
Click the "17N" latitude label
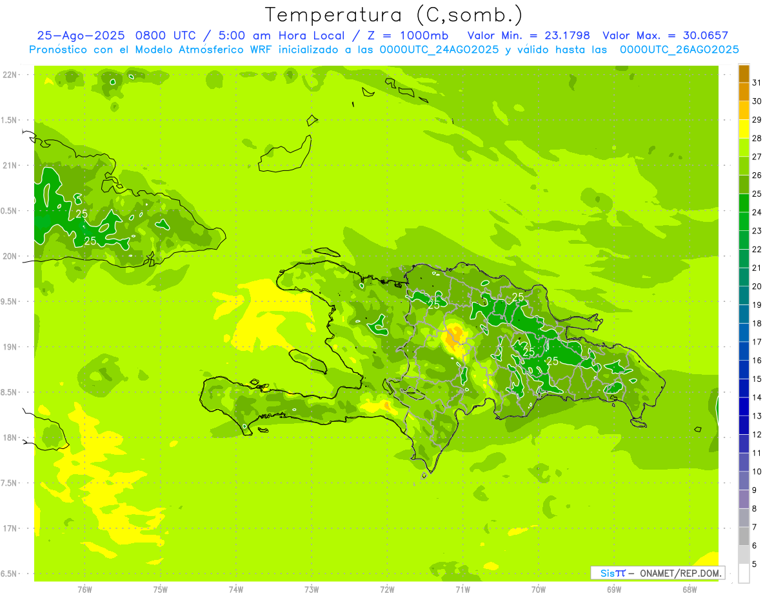pyautogui.click(x=10, y=528)
